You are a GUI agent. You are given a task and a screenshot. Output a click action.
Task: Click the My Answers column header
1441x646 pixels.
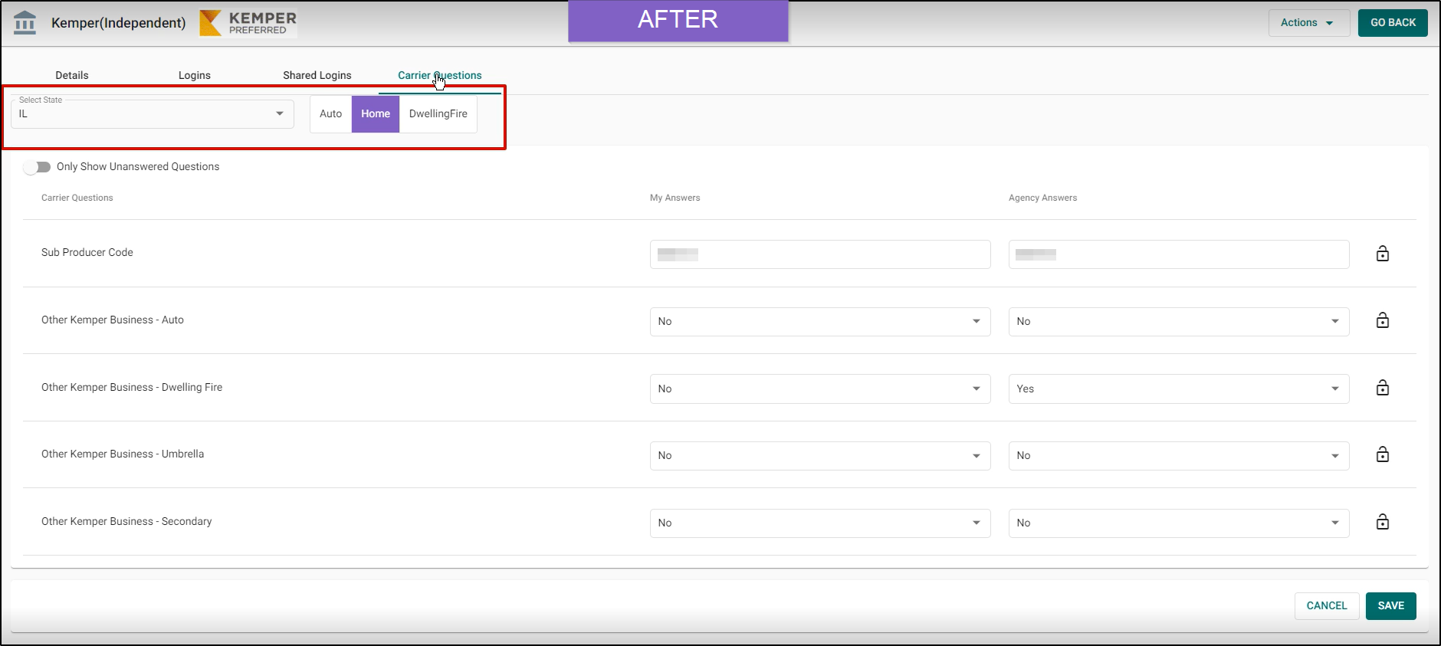click(x=675, y=198)
